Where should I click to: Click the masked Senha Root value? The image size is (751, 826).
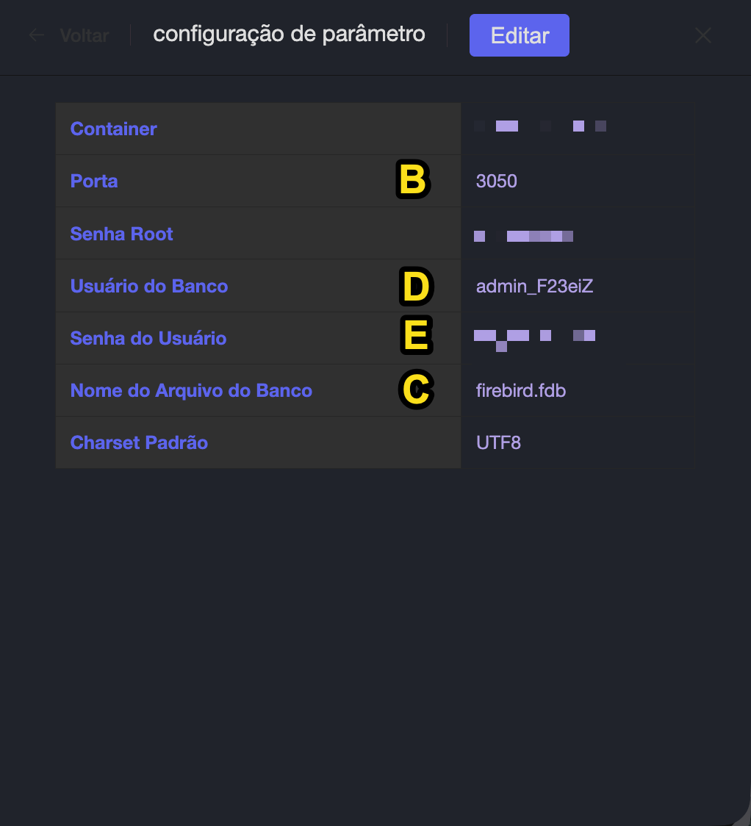523,236
